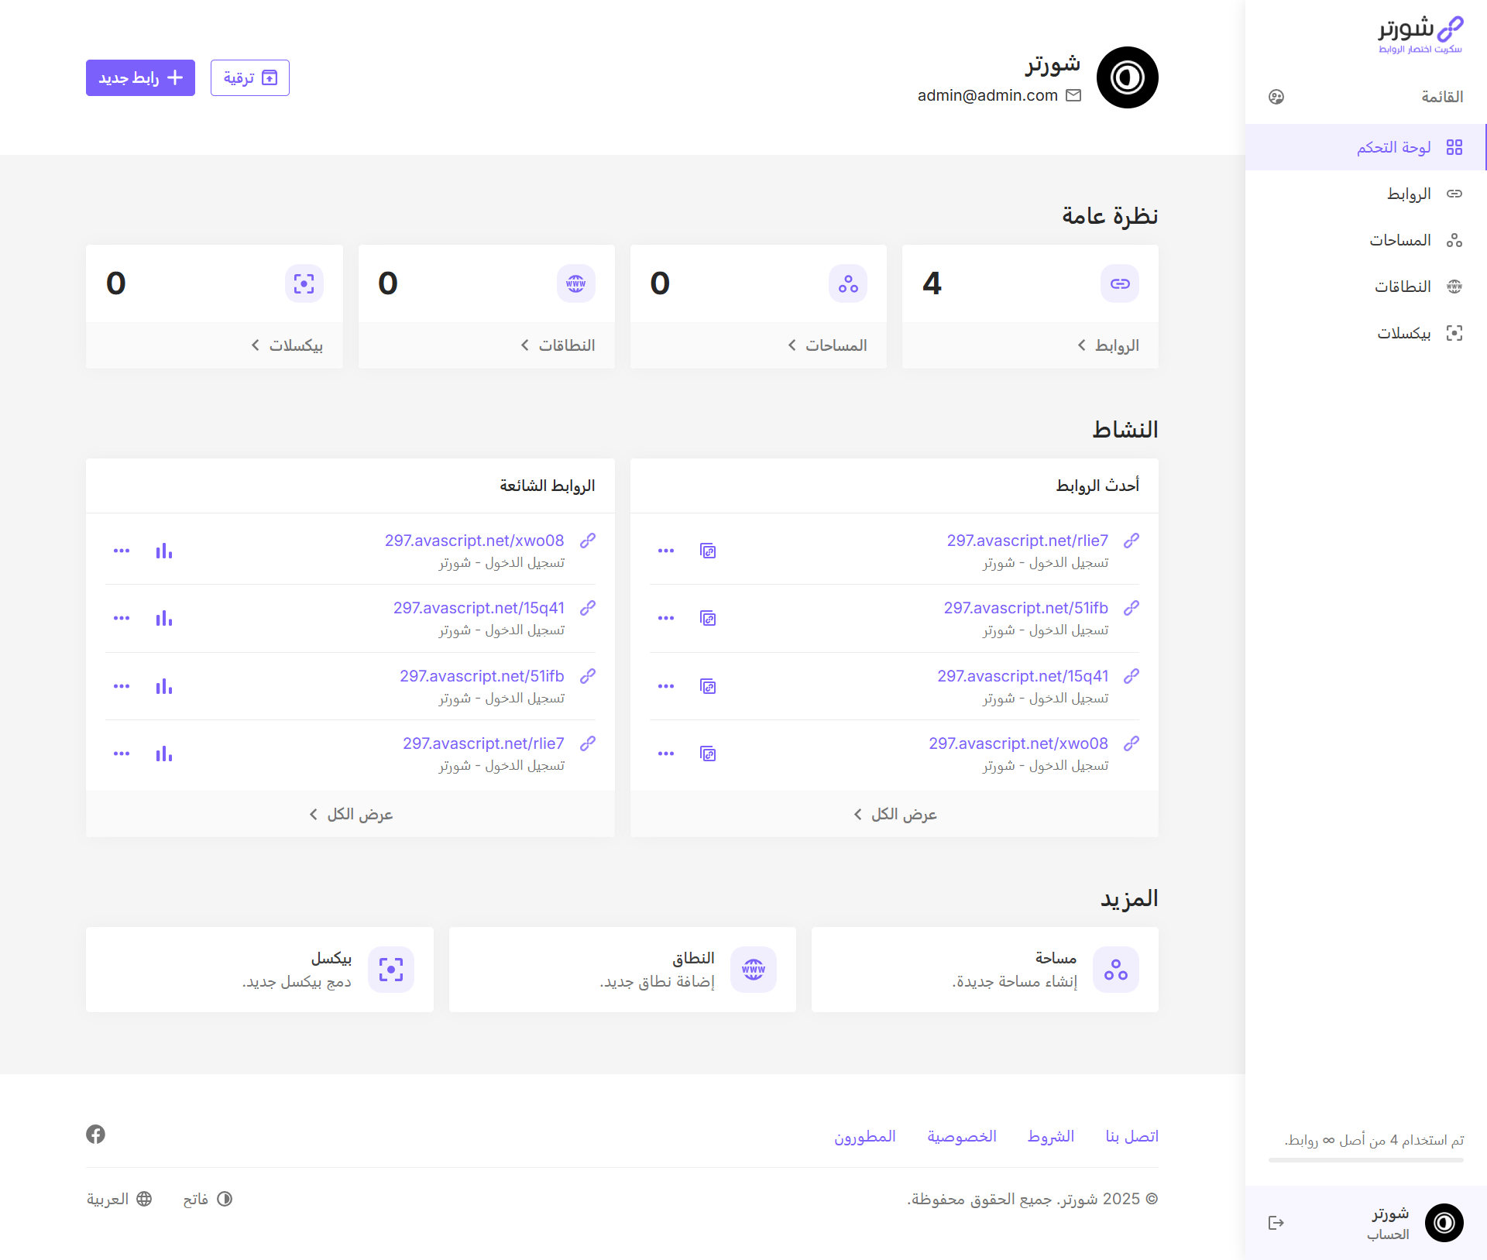Click the ترقية upgrade button
This screenshot has width=1487, height=1260.
click(250, 77)
